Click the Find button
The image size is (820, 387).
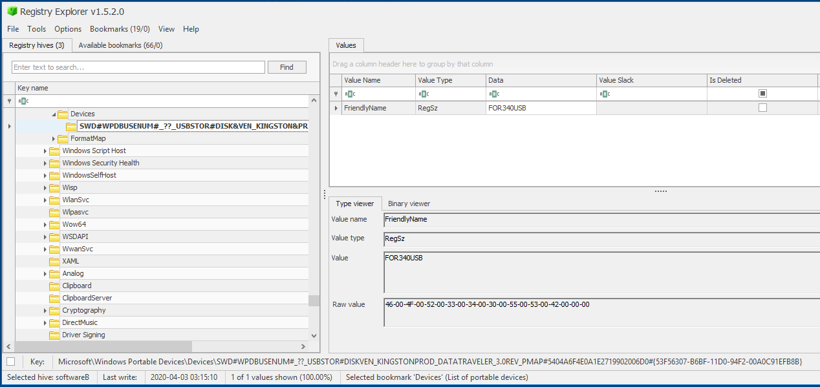(287, 67)
